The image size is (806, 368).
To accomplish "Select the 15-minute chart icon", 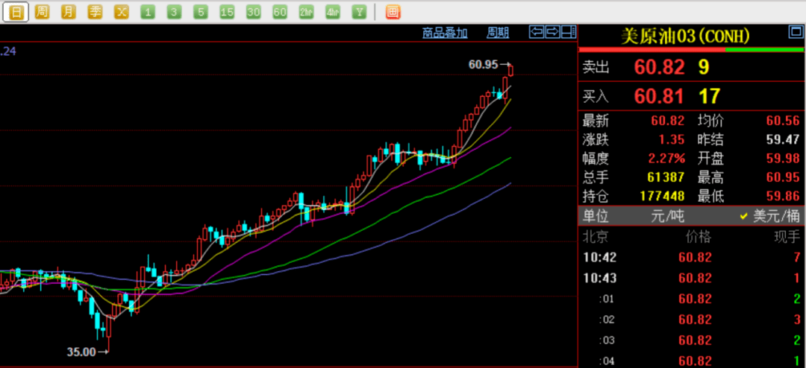I will (227, 12).
